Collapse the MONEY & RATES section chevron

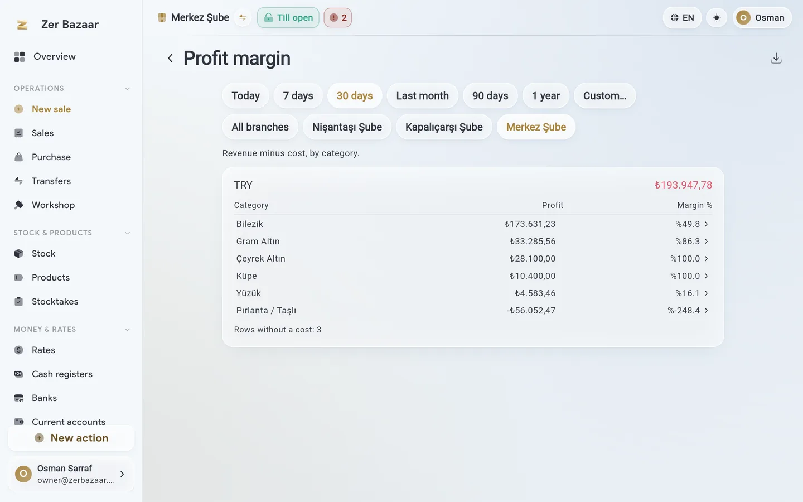coord(127,330)
